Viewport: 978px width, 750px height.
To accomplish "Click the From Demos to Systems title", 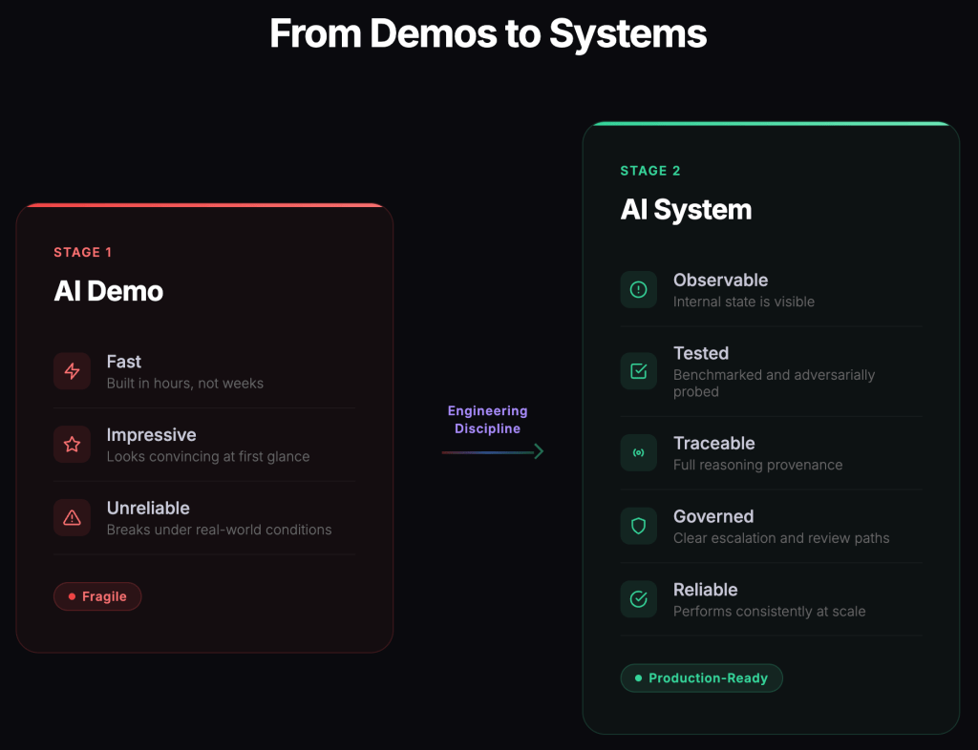I will (488, 34).
